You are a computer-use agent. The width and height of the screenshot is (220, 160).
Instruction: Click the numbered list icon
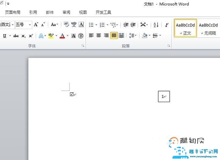click(x=102, y=25)
